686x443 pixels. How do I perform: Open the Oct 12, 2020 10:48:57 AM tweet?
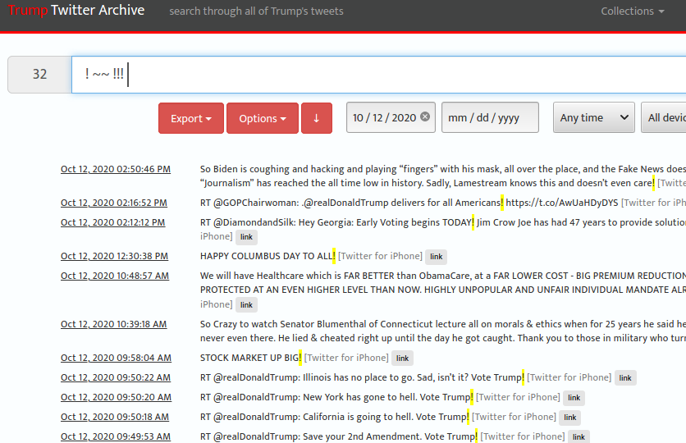115,276
